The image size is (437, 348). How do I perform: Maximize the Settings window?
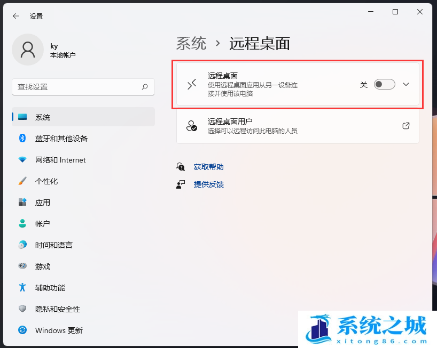395,12
